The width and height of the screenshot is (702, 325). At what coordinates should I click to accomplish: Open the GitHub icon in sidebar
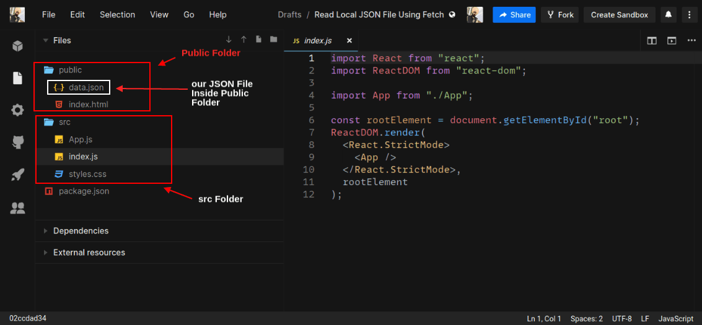(x=17, y=142)
